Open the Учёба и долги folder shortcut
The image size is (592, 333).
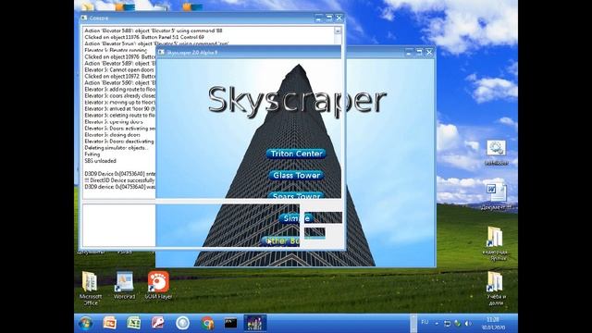(x=496, y=289)
